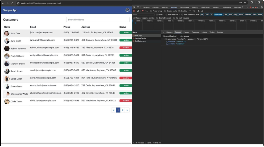Import a HAR file with upload icon
The width and height of the screenshot is (264, 147).
point(199,11)
